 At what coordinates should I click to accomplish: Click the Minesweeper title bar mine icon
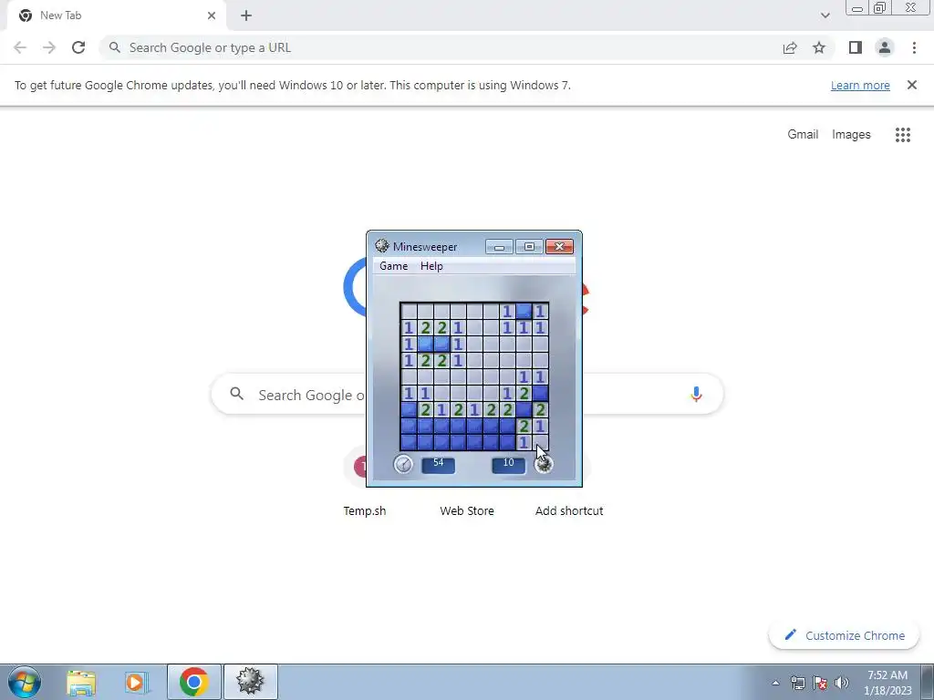pos(382,246)
